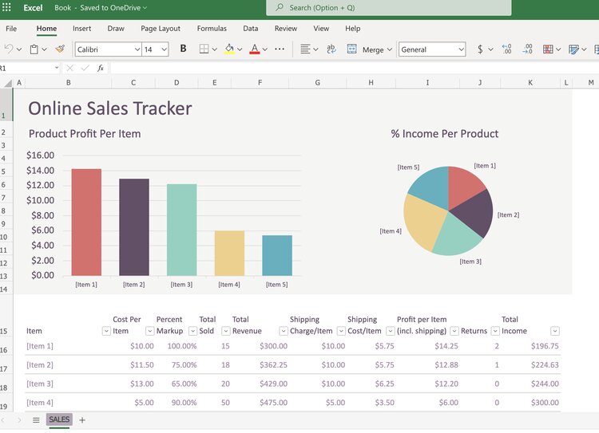Select column B header
Image resolution: width=599 pixels, height=433 pixels.
pyautogui.click(x=69, y=82)
